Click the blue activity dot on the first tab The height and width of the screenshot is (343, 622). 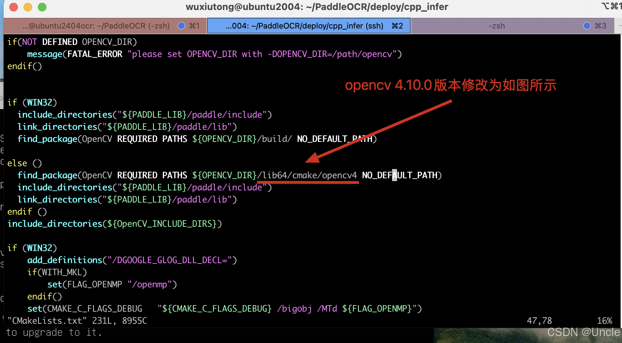coord(181,26)
